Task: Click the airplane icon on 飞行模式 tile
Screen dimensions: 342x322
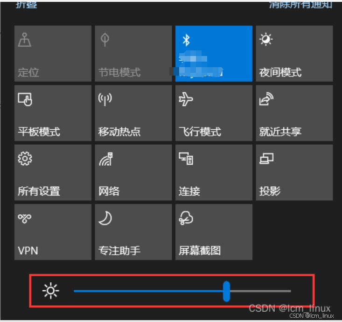Action: click(186, 99)
